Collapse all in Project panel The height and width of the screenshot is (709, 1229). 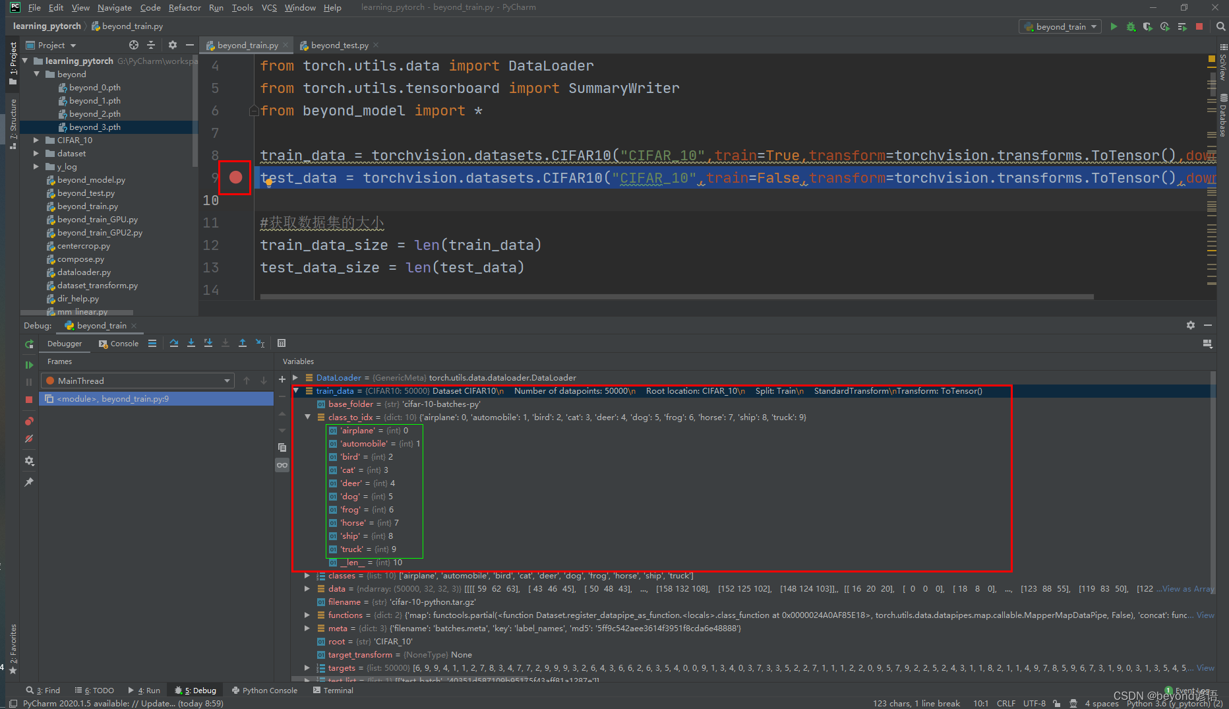pyautogui.click(x=151, y=45)
